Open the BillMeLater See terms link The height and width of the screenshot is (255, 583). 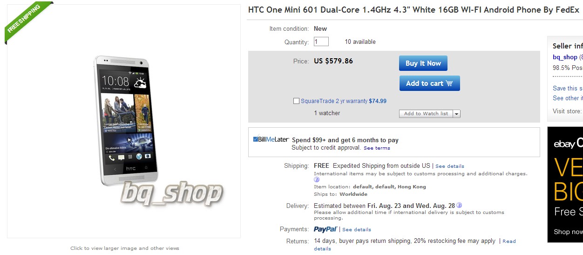click(377, 148)
